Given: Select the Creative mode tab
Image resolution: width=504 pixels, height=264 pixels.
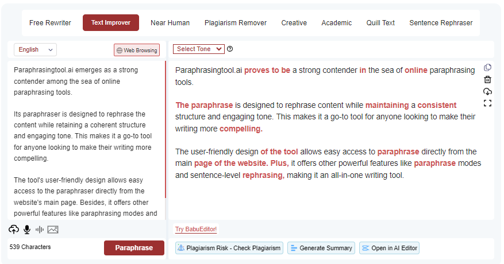Looking at the screenshot, I should pos(294,23).
